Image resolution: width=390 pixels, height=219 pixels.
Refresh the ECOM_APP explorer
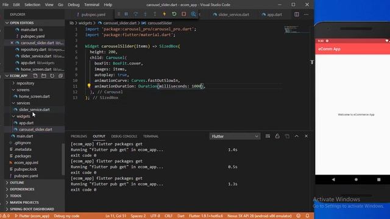[x=52, y=75]
